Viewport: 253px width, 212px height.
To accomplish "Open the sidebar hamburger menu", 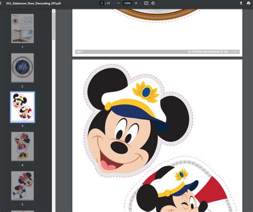I will pos(1,3).
